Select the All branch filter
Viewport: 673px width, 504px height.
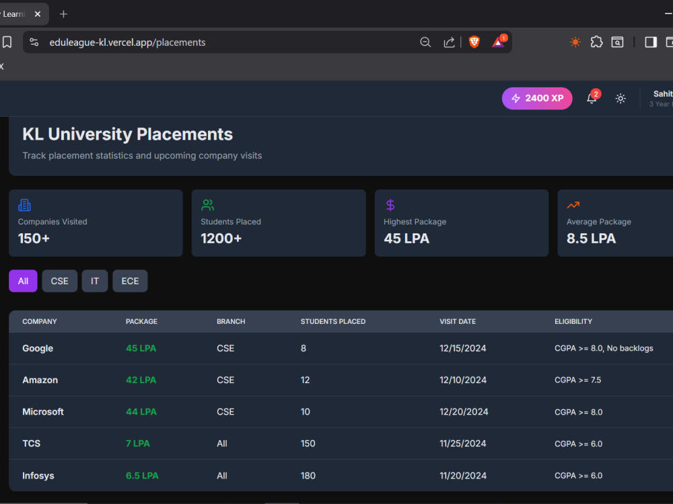(x=23, y=281)
